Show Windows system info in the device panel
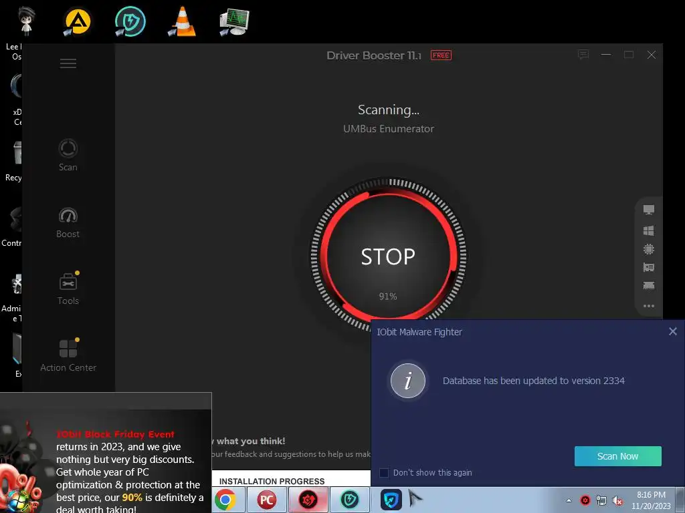This screenshot has width=685, height=513. tap(649, 230)
